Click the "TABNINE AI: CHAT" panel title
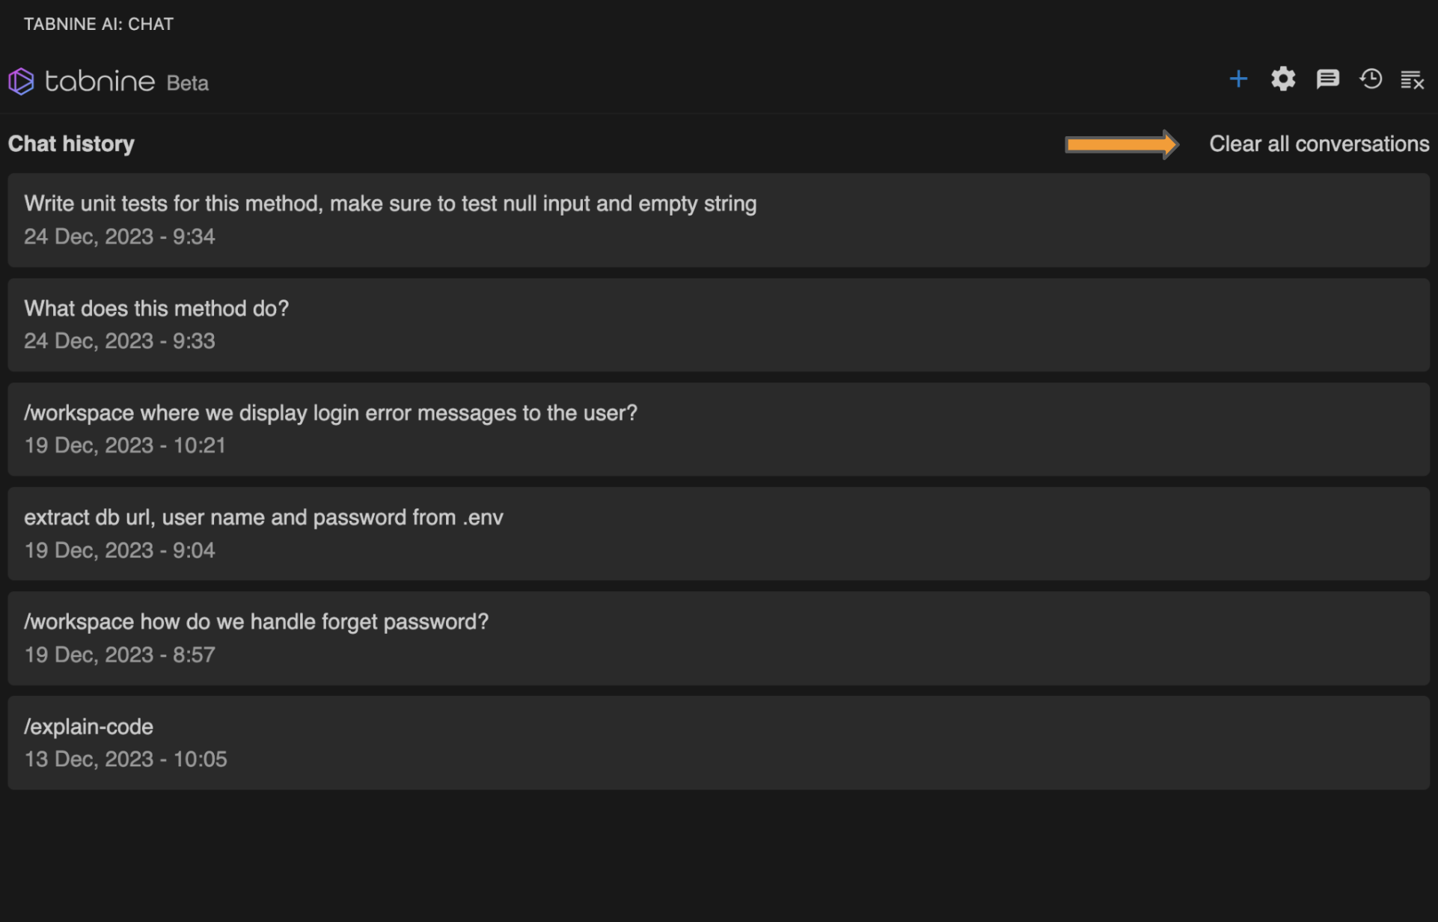The height and width of the screenshot is (922, 1438). point(99,24)
